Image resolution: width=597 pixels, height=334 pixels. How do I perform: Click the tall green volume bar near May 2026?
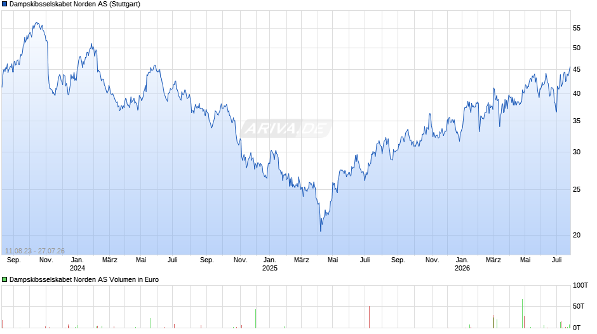(x=522, y=314)
